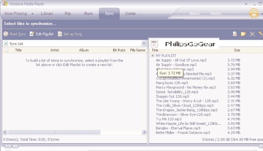Click the yellow folder icon in toolbar
Image resolution: width=263 pixels, height=151 pixels.
tap(243, 34)
